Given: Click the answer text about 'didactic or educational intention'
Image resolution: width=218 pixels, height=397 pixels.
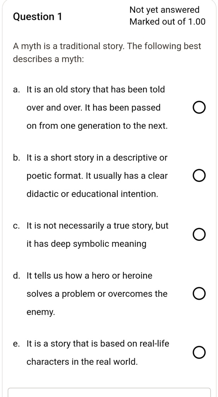Looking at the screenshot, I should 97,176.
